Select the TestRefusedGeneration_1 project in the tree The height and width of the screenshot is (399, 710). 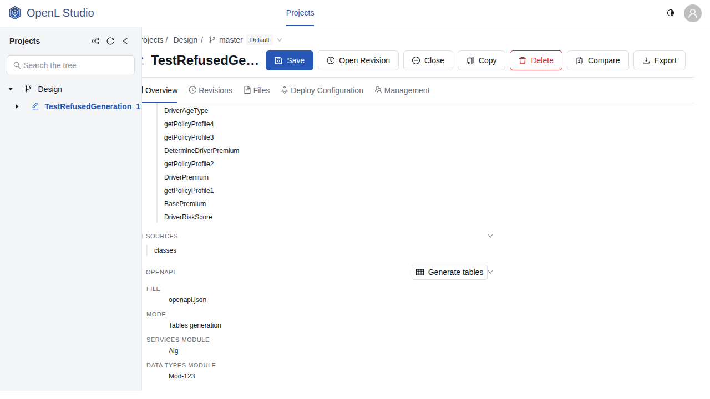tap(93, 106)
